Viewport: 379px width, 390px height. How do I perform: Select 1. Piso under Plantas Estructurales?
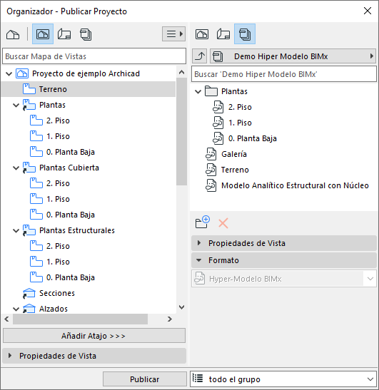click(58, 262)
